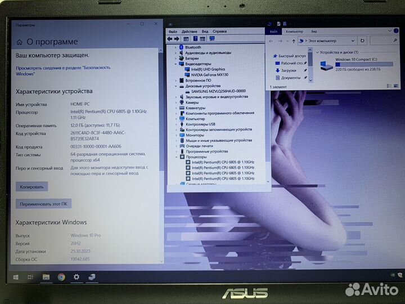The height and width of the screenshot is (304, 405).
Task: Open the Windows Start menu
Action: pyautogui.click(x=16, y=278)
